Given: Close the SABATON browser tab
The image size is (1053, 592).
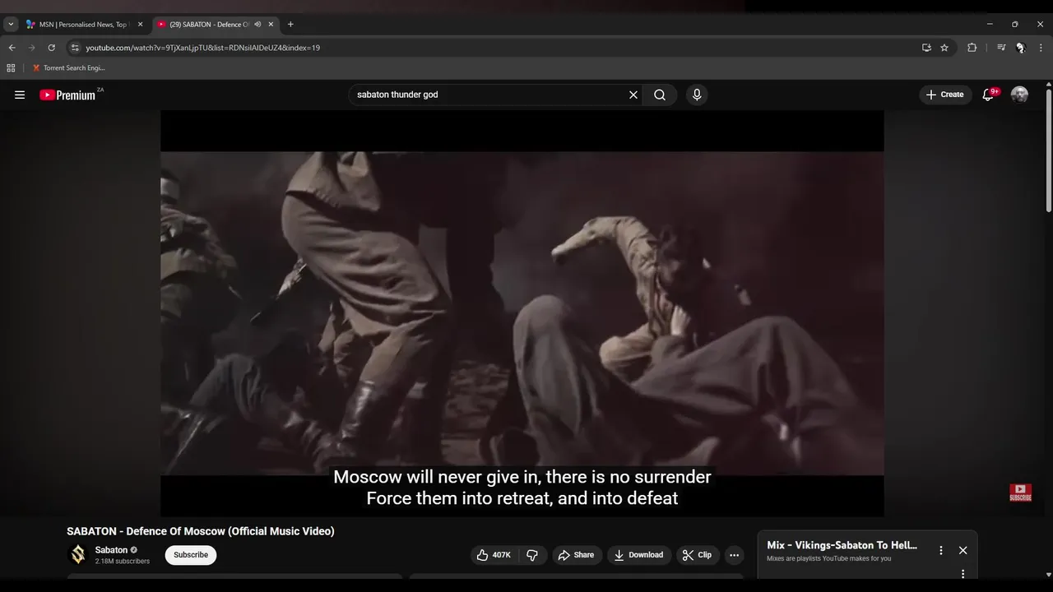Looking at the screenshot, I should tap(271, 25).
